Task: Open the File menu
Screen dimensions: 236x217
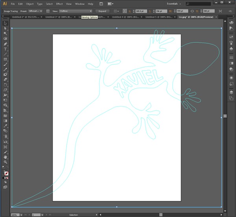Action: tap(13, 4)
